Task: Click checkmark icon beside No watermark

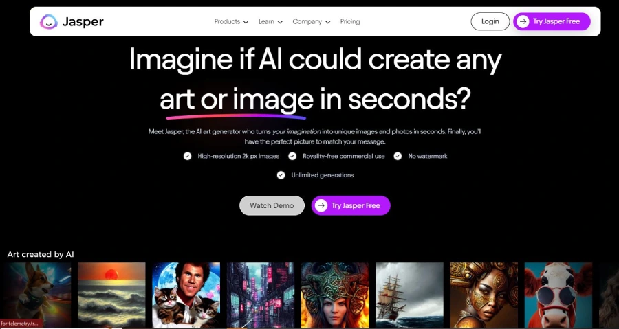Action: 398,157
